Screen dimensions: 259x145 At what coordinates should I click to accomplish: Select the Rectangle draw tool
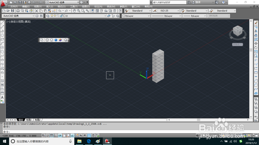[x=2, y=39]
